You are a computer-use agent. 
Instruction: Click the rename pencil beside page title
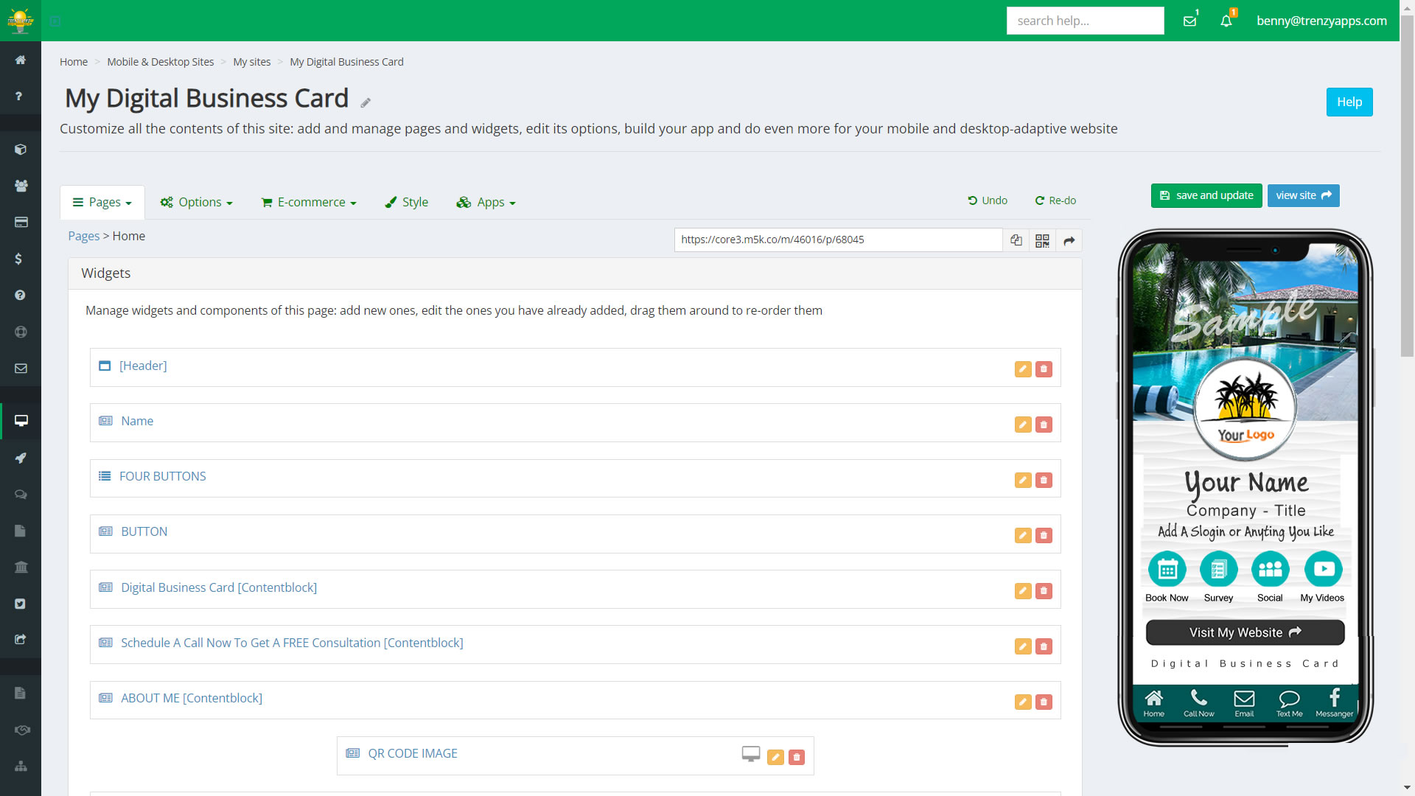click(366, 102)
